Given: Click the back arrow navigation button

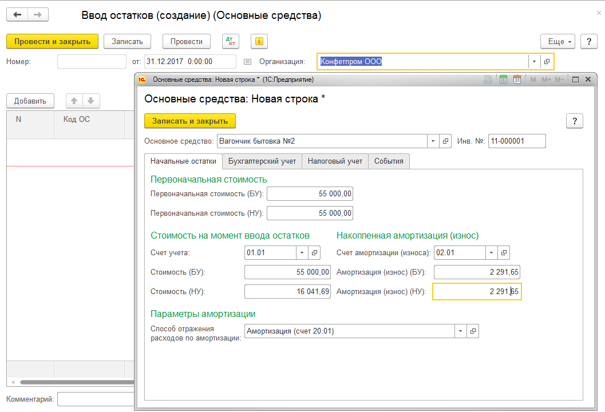Looking at the screenshot, I should [17, 15].
